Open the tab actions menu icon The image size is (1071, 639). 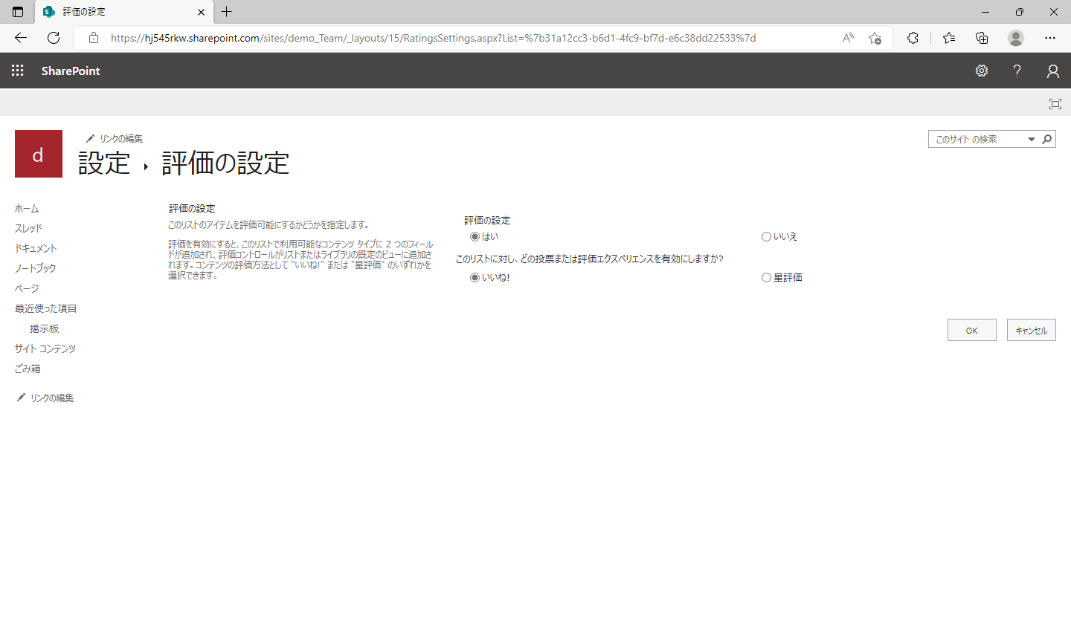18,12
